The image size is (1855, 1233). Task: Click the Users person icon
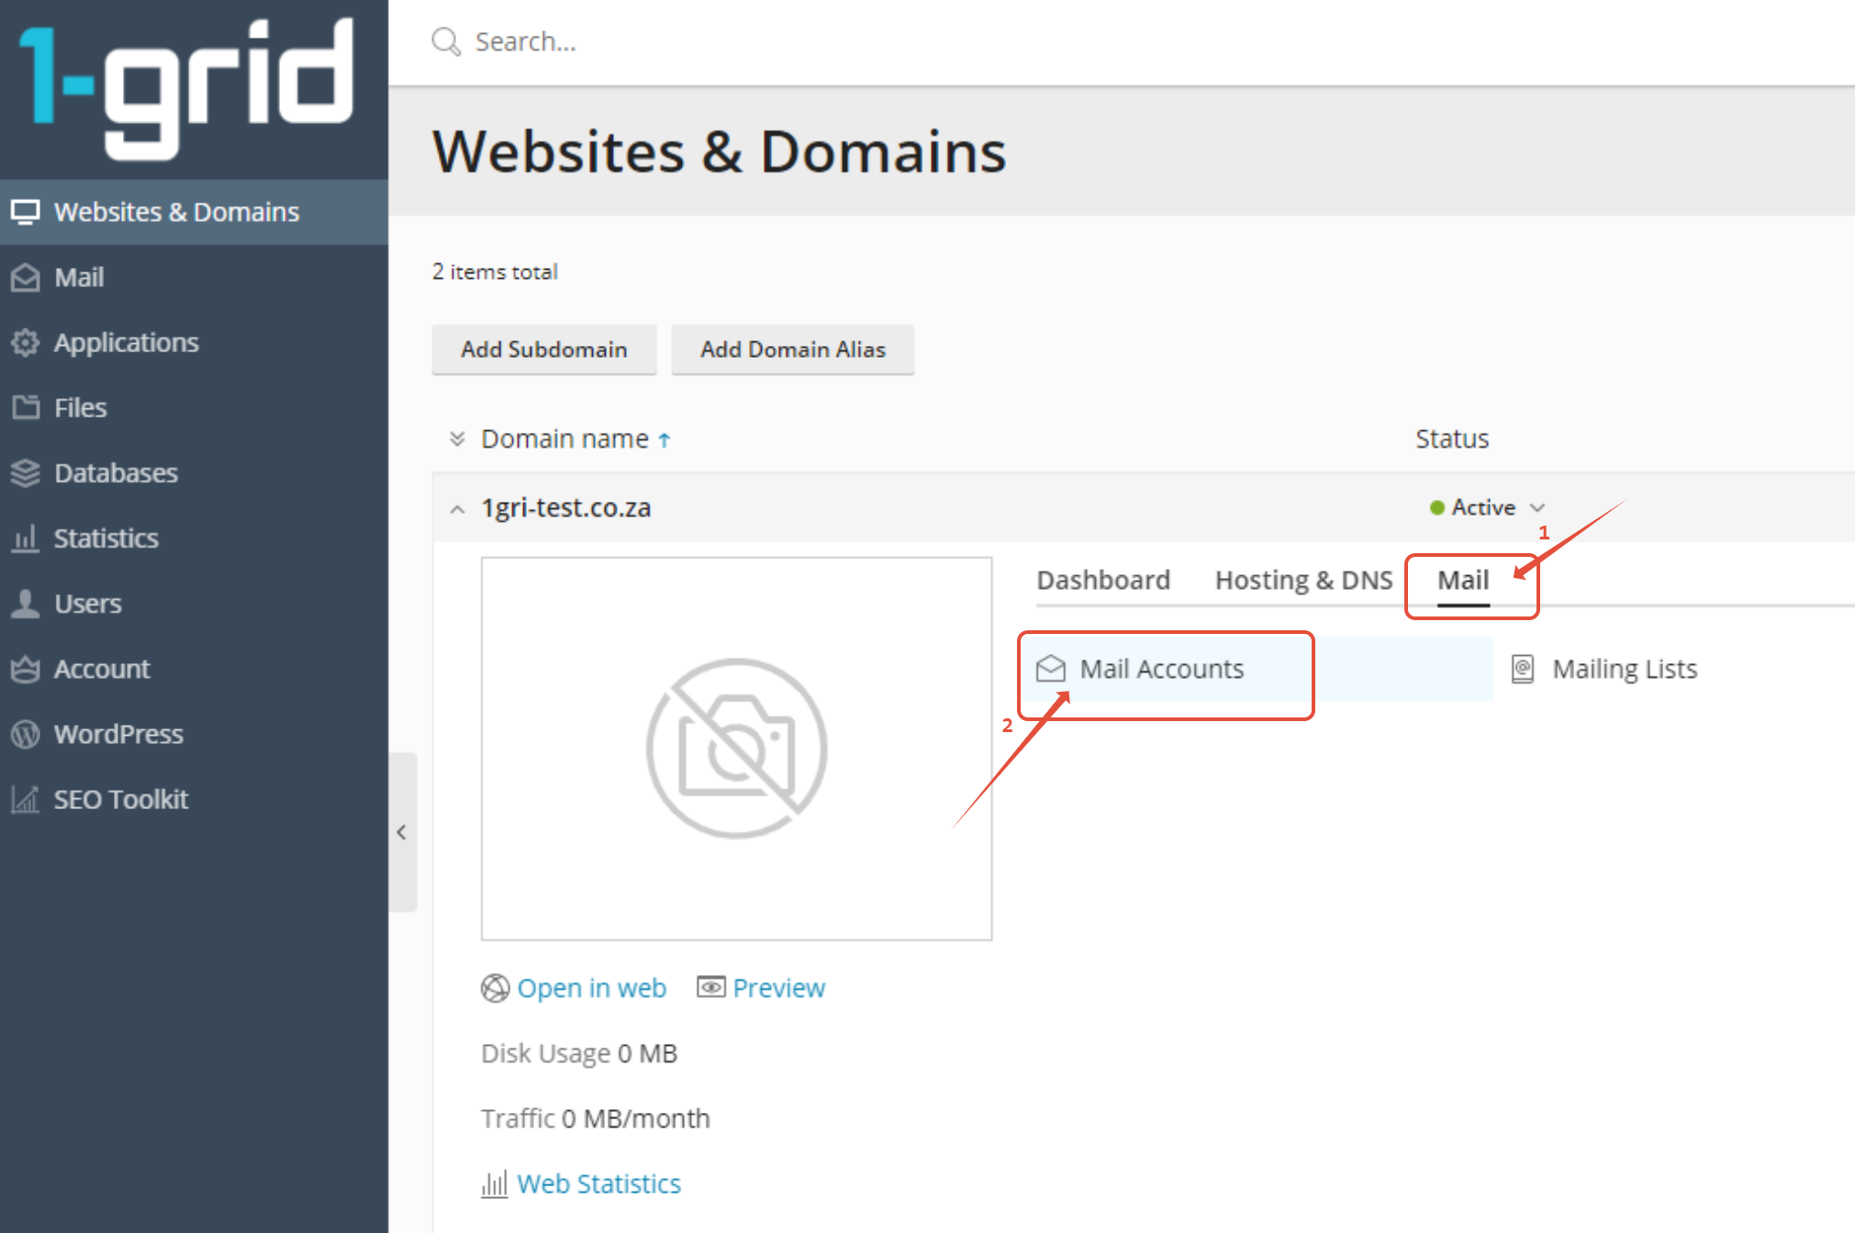(x=26, y=604)
